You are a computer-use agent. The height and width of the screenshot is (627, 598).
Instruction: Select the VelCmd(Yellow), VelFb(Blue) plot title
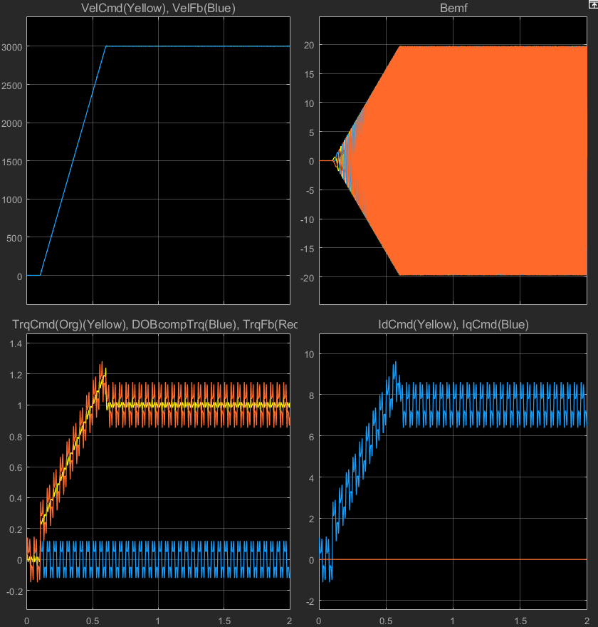tap(158, 8)
